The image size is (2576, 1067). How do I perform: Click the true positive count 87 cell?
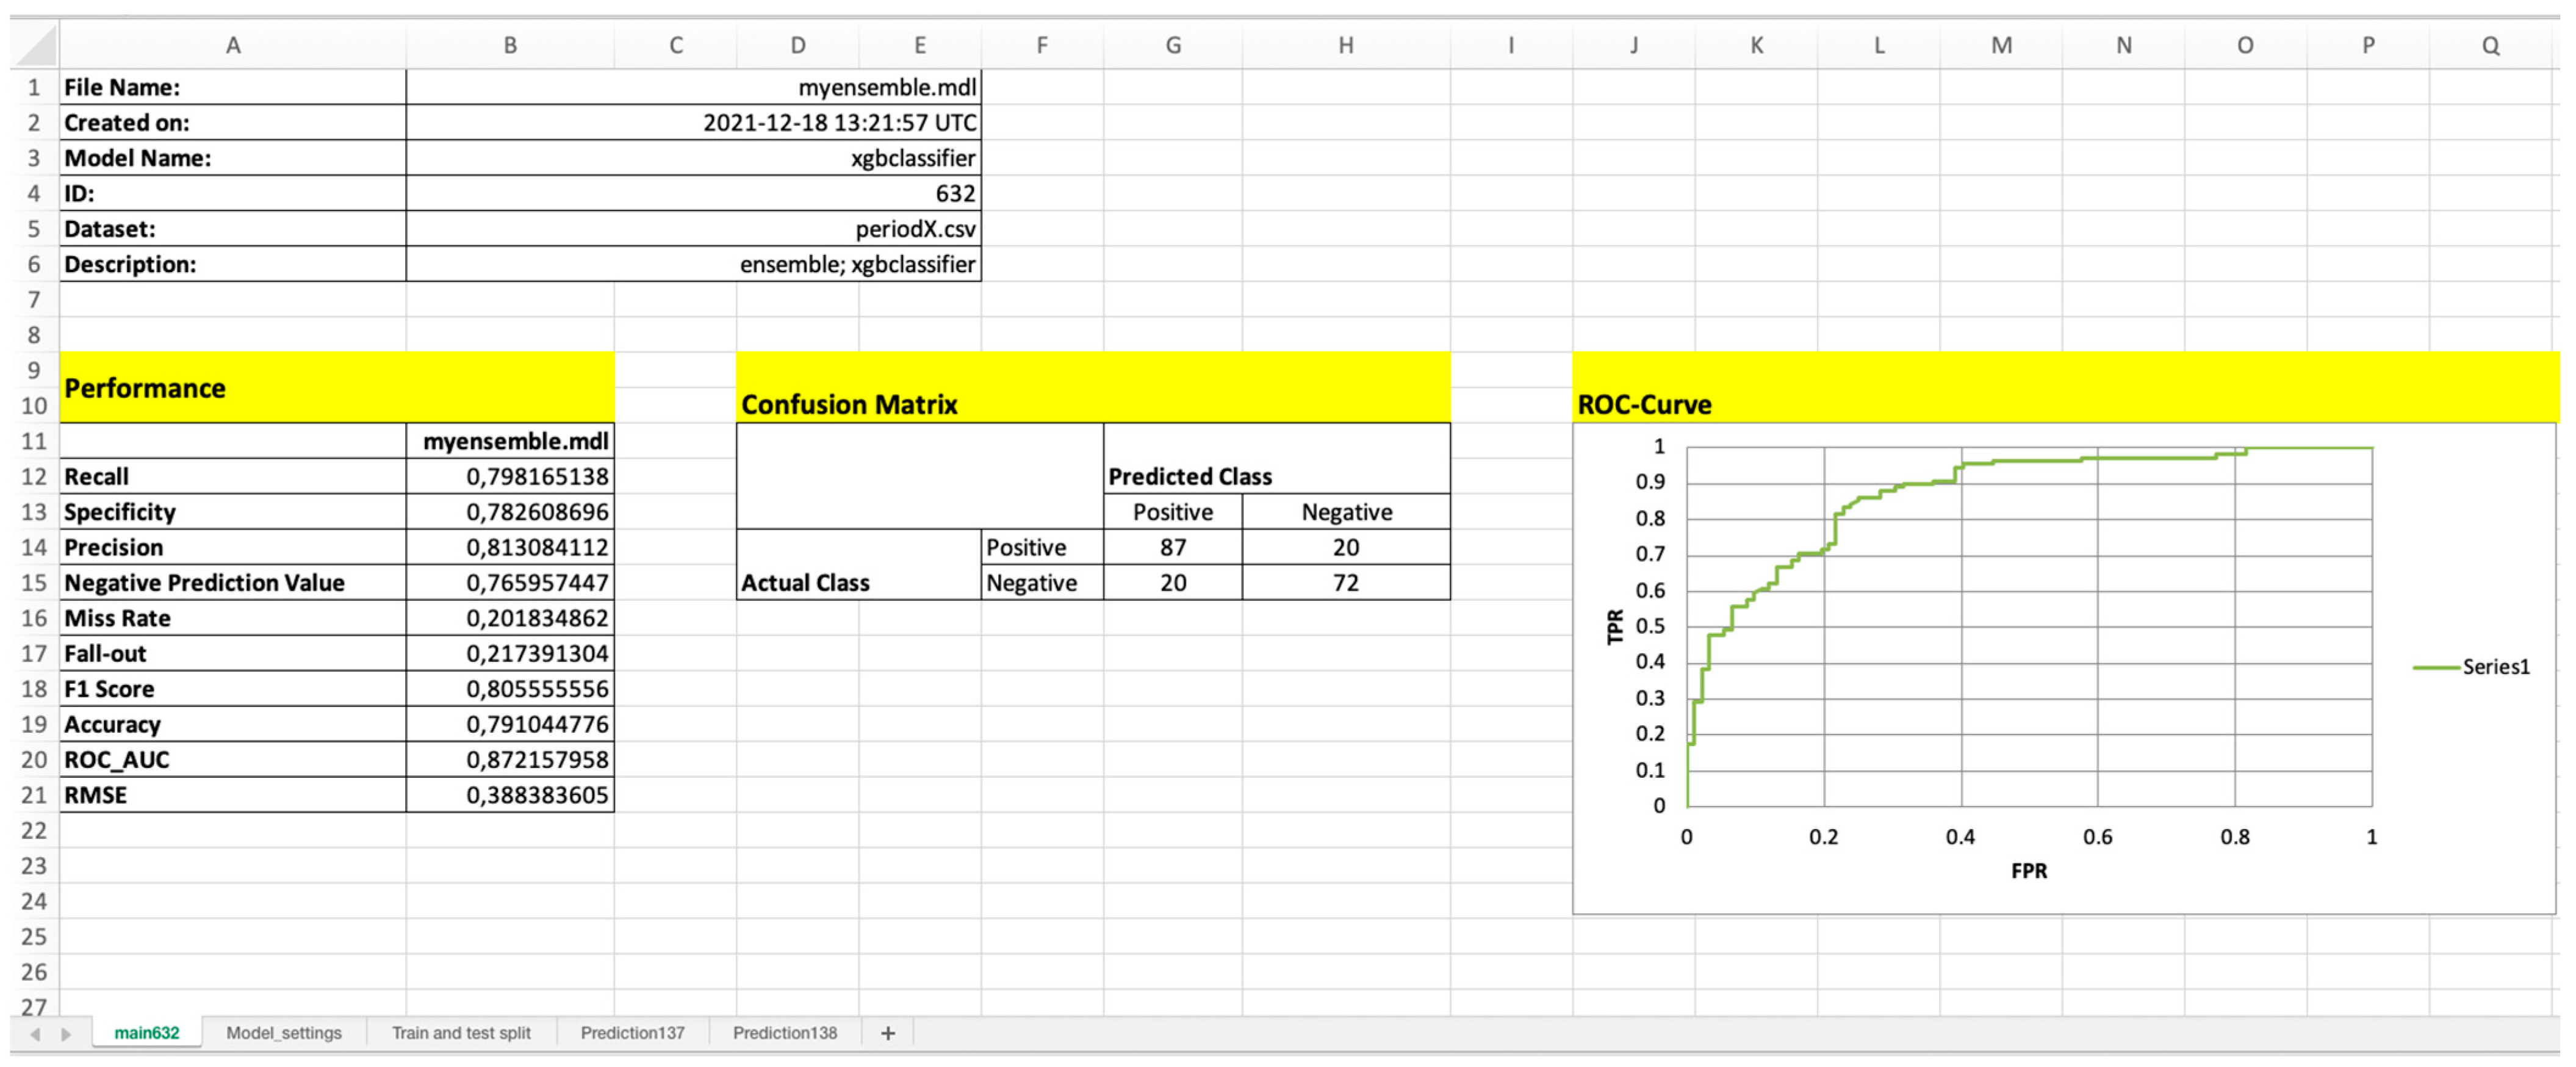click(x=1172, y=548)
